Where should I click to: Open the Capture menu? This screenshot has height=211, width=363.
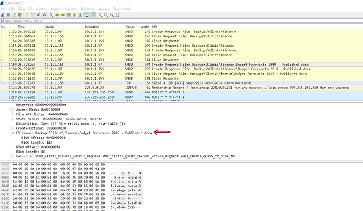(41, 9)
